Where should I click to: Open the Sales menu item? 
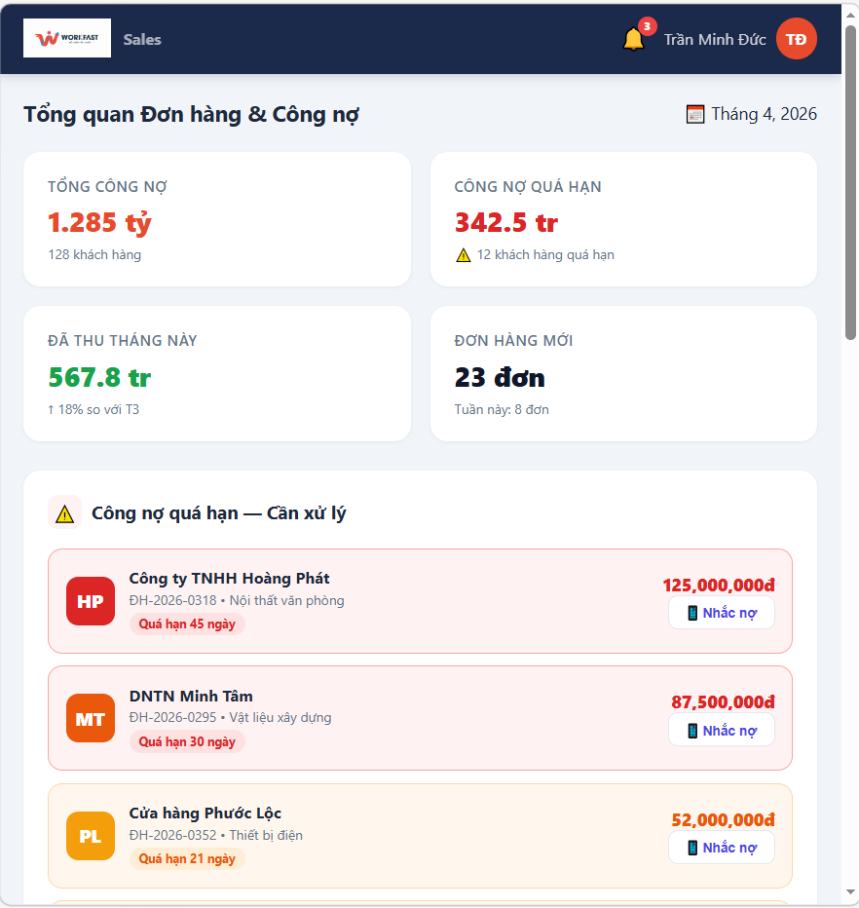[x=142, y=40]
